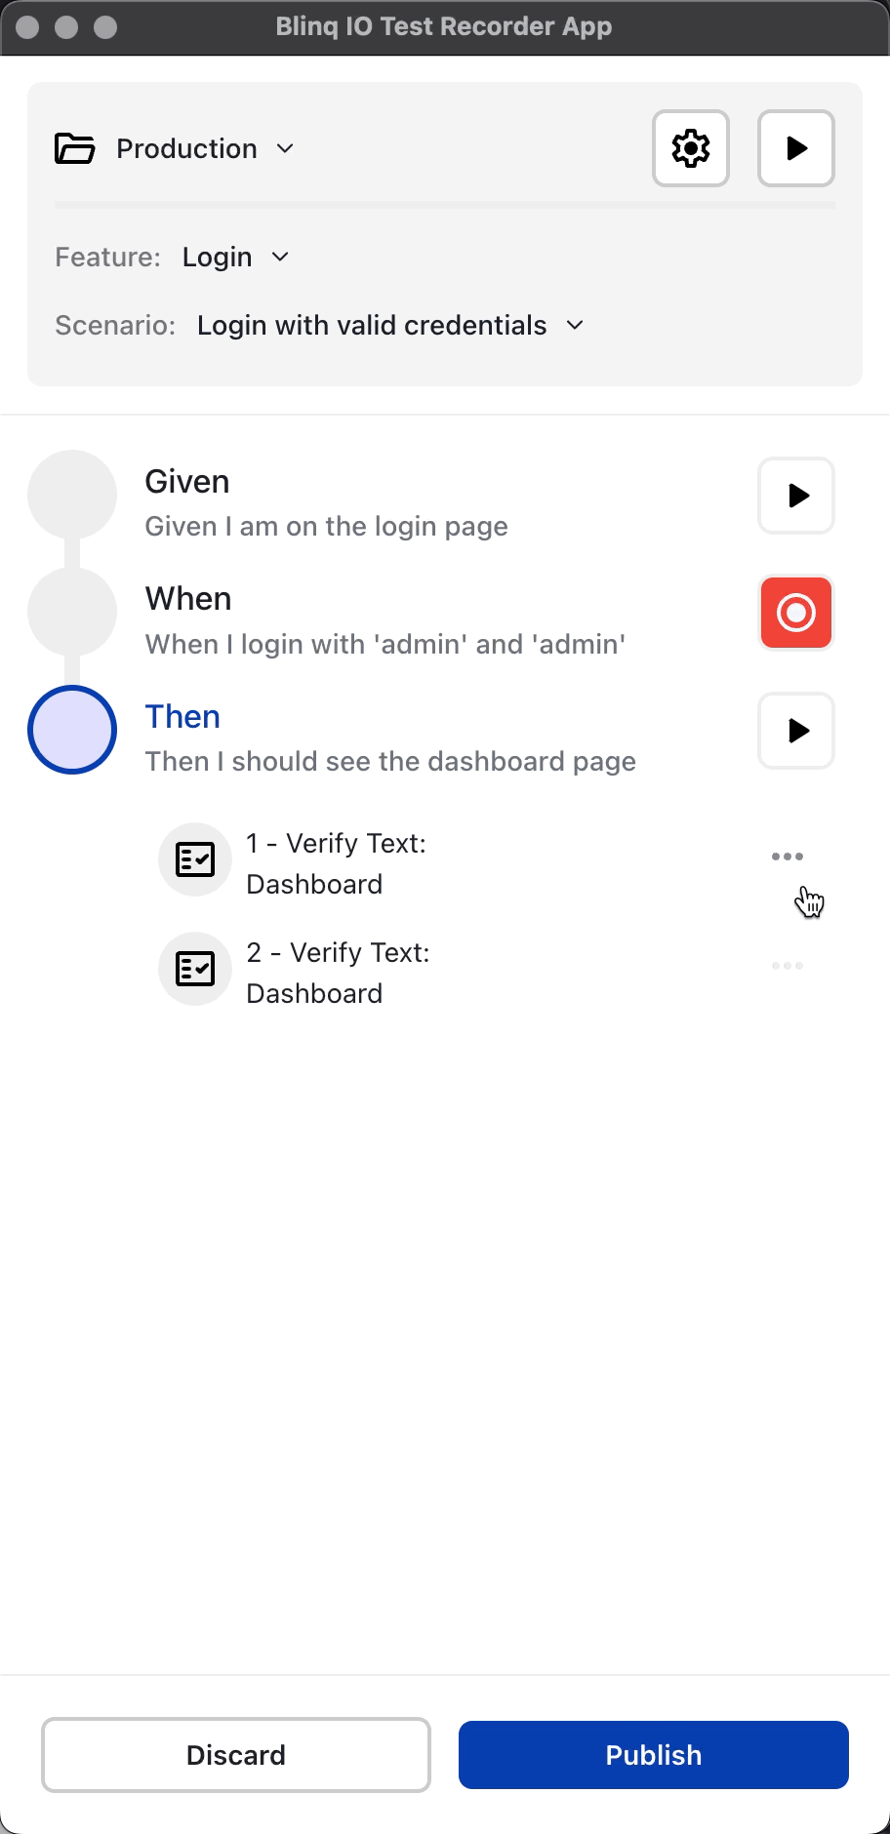Play the Then step
The height and width of the screenshot is (1834, 890).
[x=796, y=731]
